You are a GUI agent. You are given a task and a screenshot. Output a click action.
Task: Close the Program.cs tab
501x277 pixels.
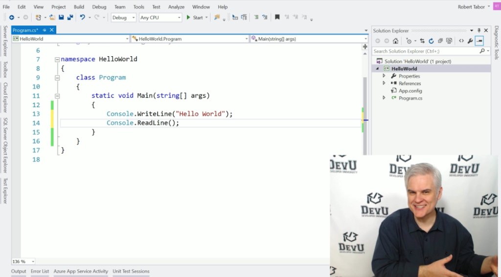[52, 30]
